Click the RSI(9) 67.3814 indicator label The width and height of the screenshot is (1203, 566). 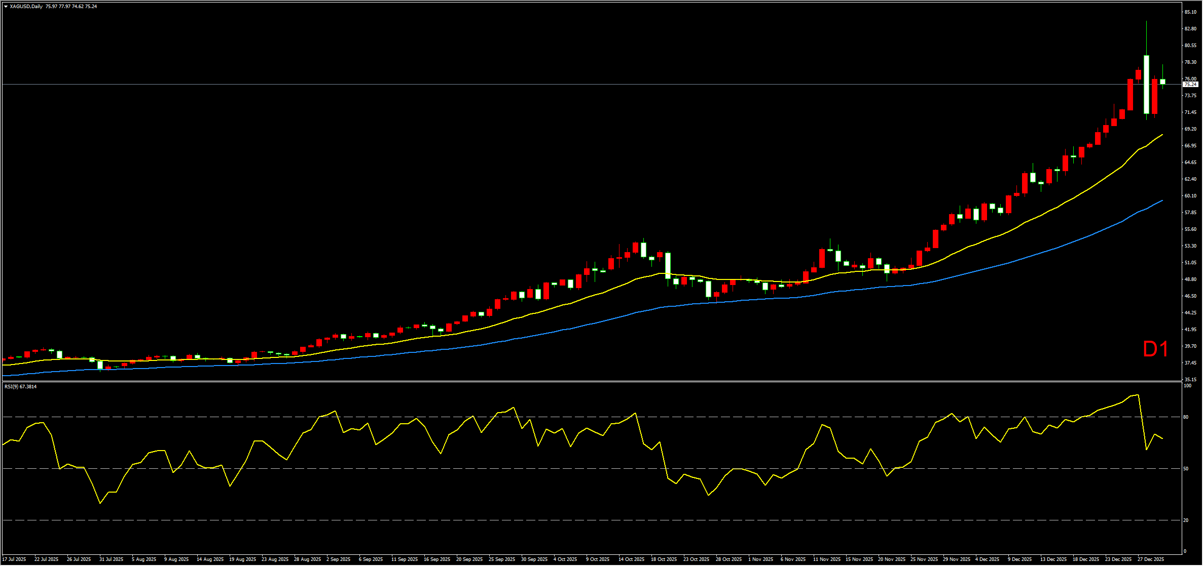click(21, 387)
